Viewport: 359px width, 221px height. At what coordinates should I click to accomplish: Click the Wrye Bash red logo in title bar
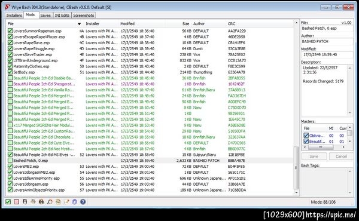point(8,7)
